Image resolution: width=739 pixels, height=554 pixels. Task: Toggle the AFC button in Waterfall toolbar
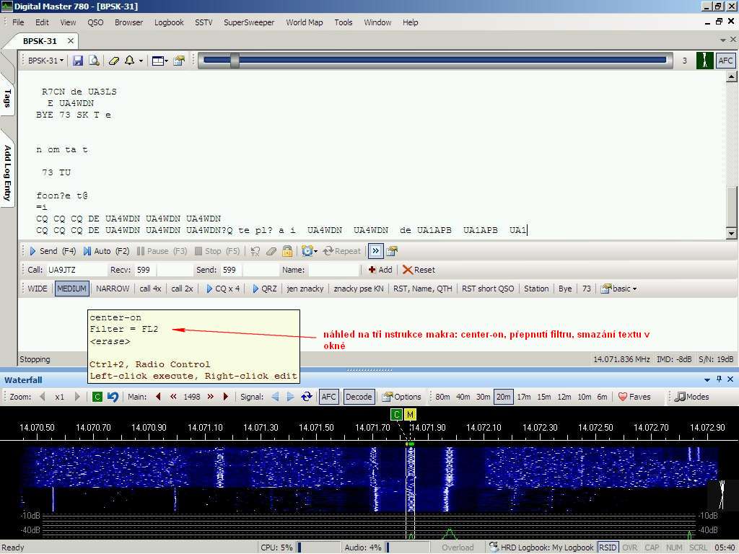328,397
